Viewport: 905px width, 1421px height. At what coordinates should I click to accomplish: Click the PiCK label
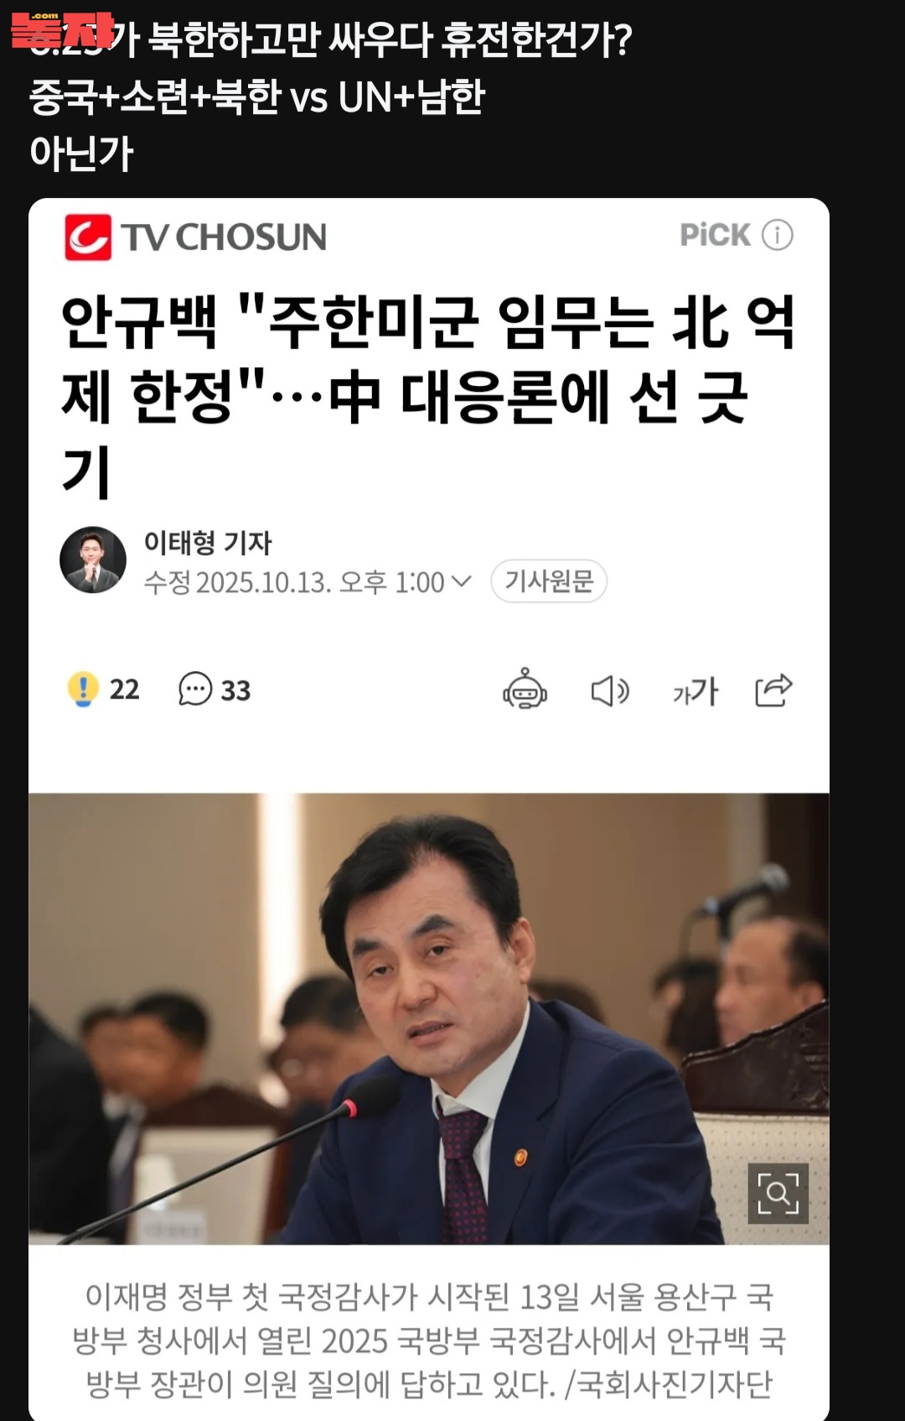(x=715, y=235)
